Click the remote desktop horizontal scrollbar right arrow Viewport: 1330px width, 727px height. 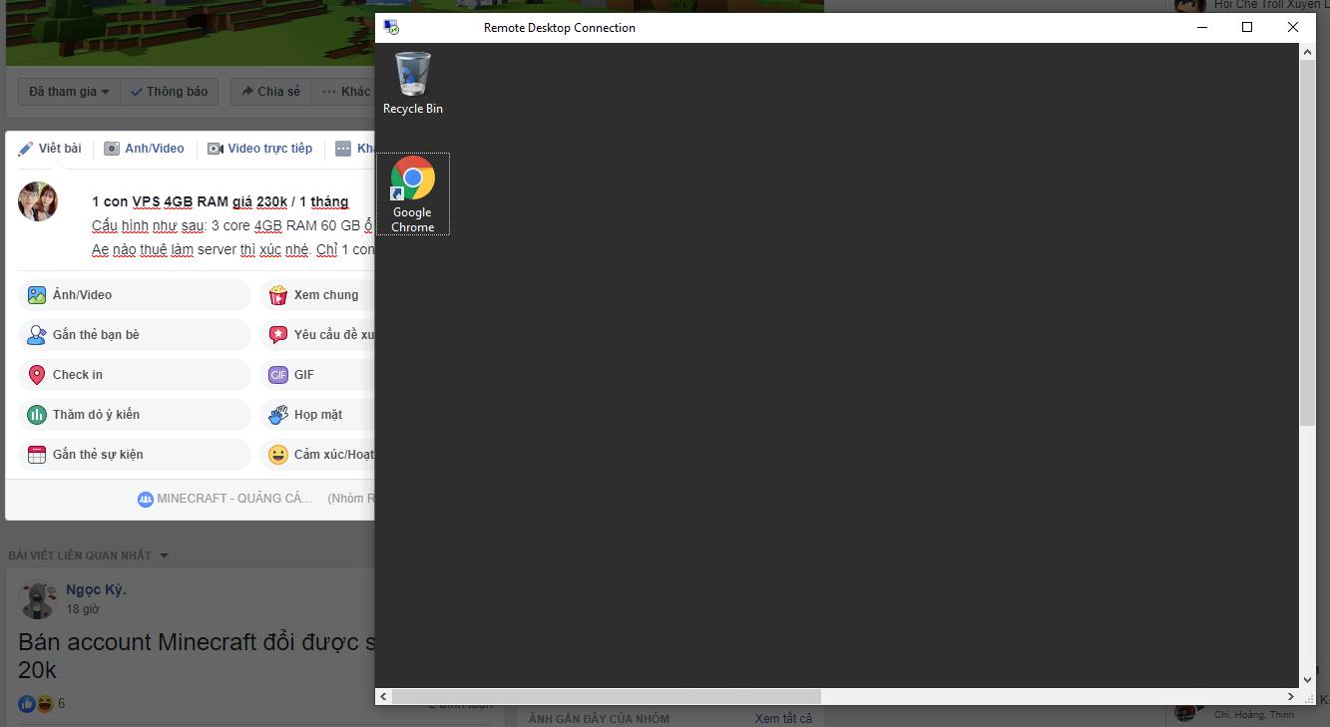tap(1291, 696)
